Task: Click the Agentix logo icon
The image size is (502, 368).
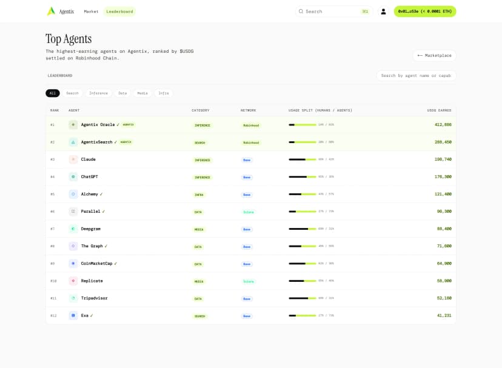Action: pos(51,11)
